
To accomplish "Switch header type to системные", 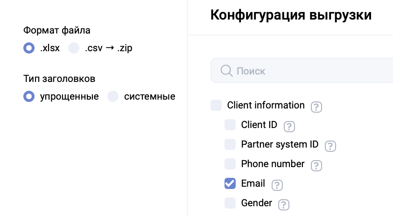I will pyautogui.click(x=113, y=96).
